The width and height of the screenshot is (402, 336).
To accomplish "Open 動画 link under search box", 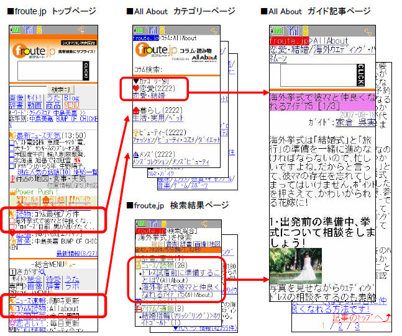I will pos(35,105).
